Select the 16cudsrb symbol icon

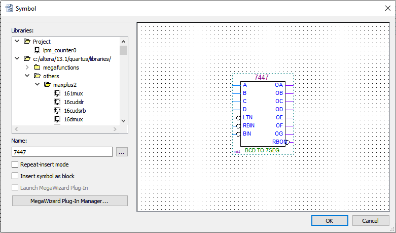57,111
